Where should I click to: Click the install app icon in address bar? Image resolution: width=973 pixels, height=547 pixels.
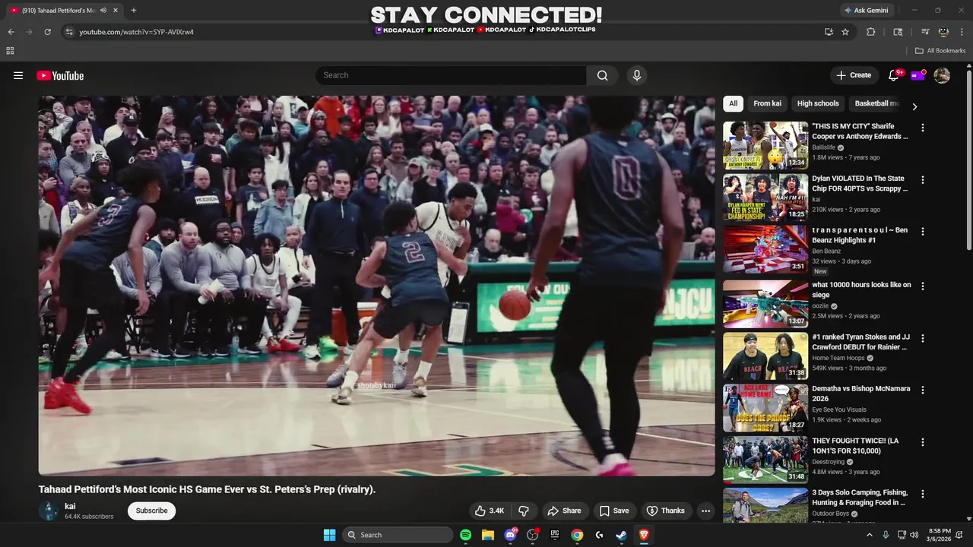tap(829, 32)
